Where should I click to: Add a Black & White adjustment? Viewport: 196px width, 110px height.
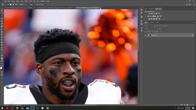tap(153, 16)
